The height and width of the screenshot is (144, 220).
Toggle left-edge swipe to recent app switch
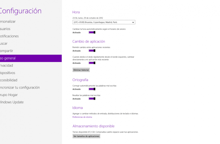coord(92,63)
